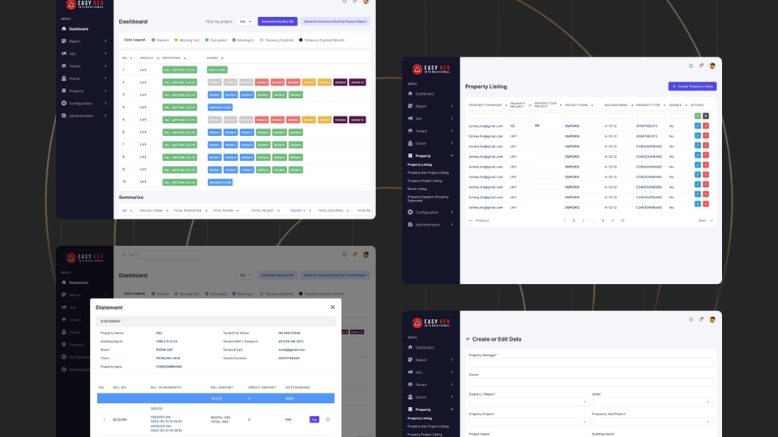Expand Ads chevron in top-left Dashboard window
The image size is (778, 437).
coord(105,53)
